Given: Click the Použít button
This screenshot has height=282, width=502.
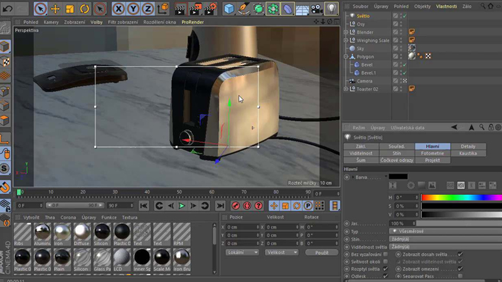Looking at the screenshot, I should [321, 252].
